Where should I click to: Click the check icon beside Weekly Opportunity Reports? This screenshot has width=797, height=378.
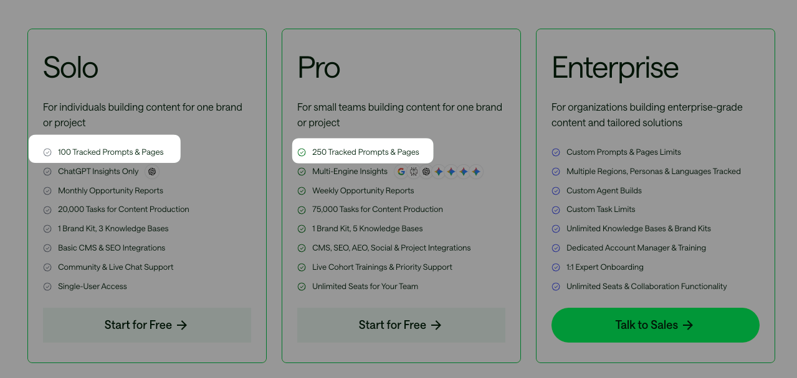302,191
